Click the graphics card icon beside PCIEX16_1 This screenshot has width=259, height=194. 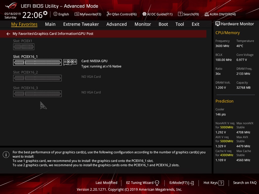tap(70, 62)
